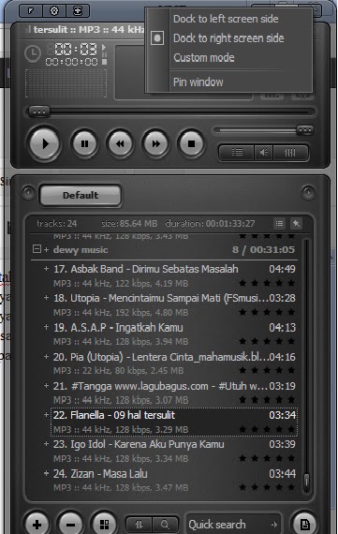The image size is (338, 534).
Task: Click the magnifier search icon at bottom
Action: click(166, 525)
